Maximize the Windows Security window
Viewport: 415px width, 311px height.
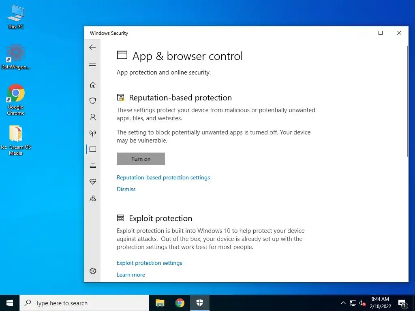coord(381,33)
